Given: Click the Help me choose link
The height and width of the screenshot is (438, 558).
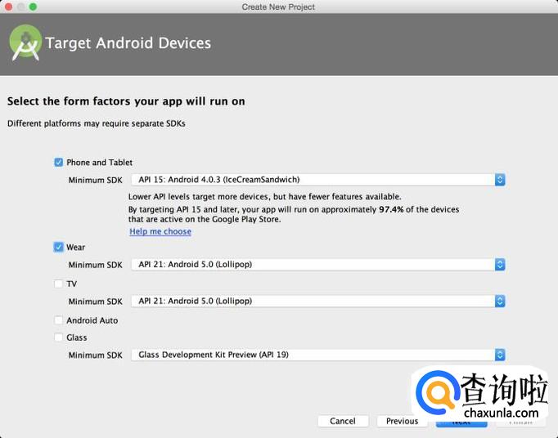Looking at the screenshot, I should (160, 231).
